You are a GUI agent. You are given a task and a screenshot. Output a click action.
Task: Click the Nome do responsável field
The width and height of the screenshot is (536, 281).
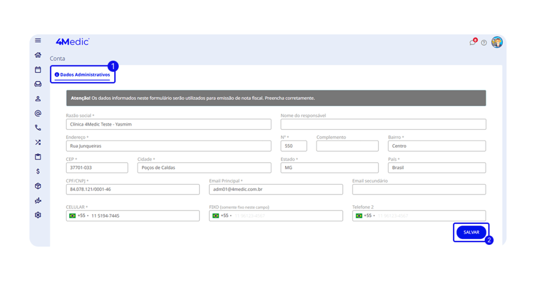383,125
